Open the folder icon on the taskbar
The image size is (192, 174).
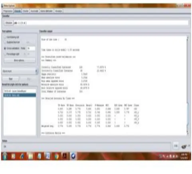30,156
